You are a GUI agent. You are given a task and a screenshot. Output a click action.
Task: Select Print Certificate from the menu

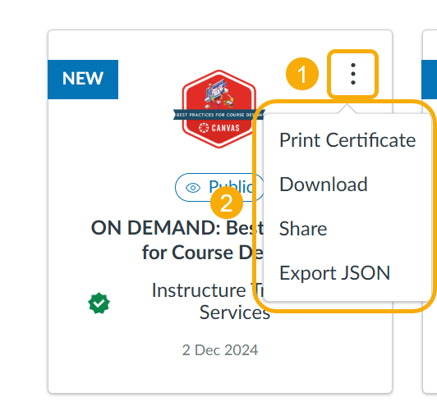pos(347,140)
